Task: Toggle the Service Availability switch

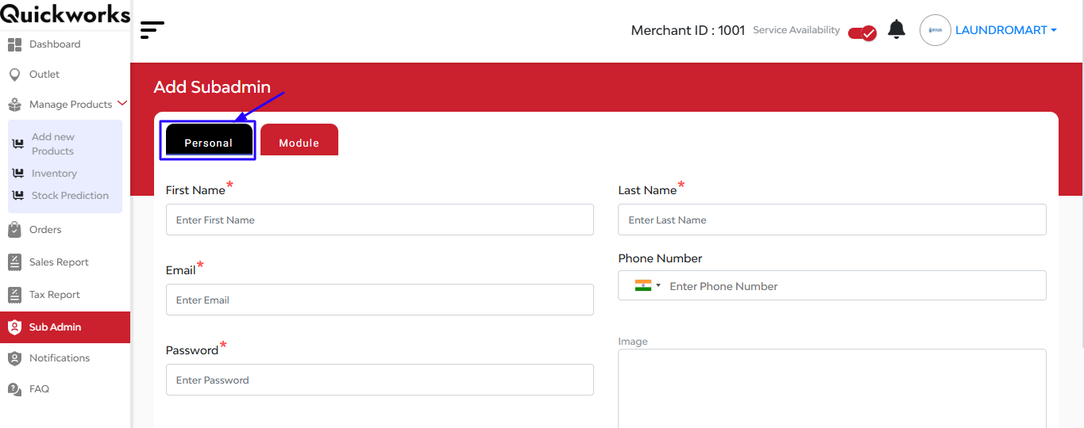Action: [862, 32]
